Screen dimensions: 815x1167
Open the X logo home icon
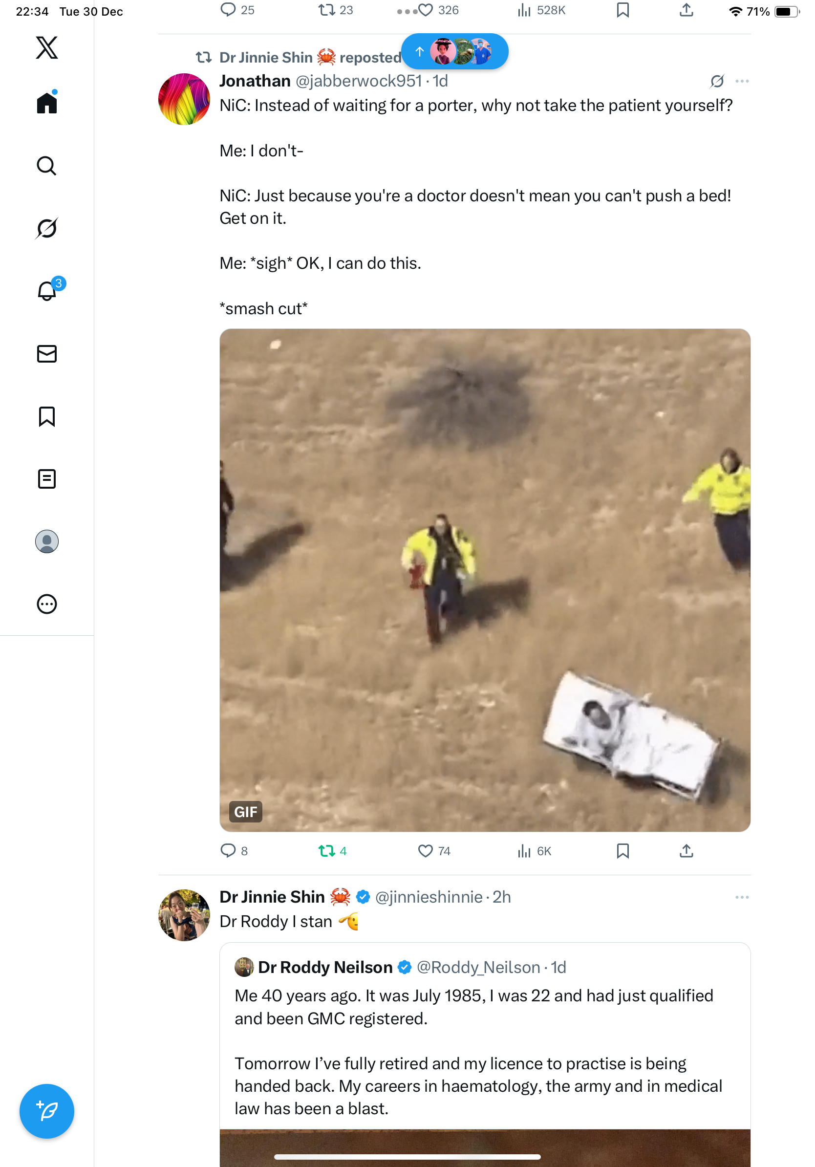tap(47, 48)
